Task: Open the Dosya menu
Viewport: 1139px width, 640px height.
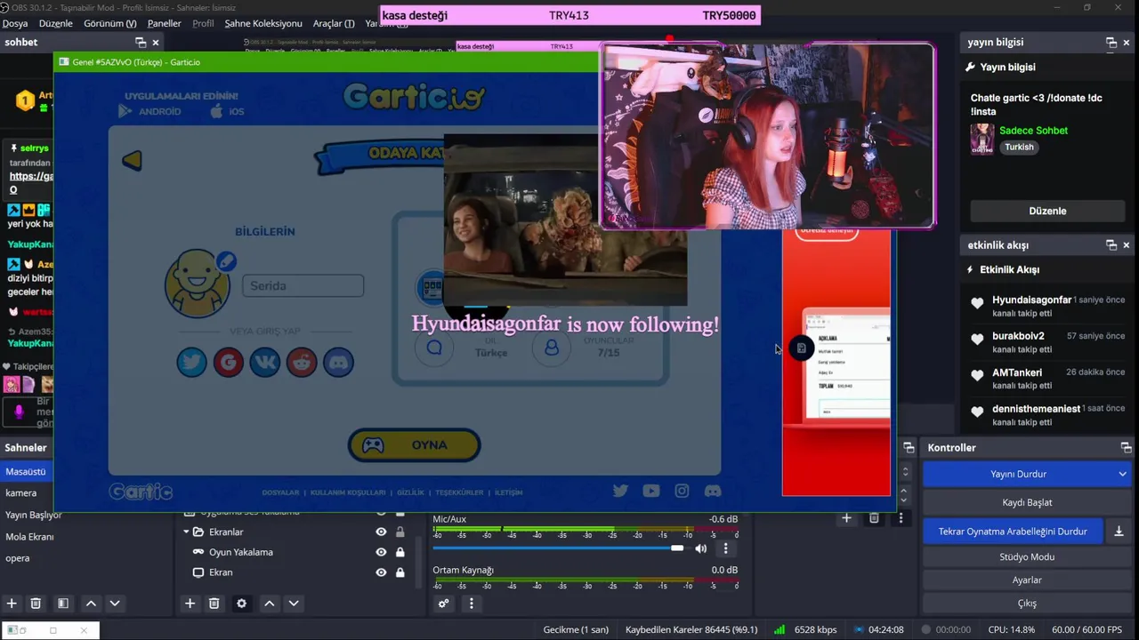Action: [15, 23]
